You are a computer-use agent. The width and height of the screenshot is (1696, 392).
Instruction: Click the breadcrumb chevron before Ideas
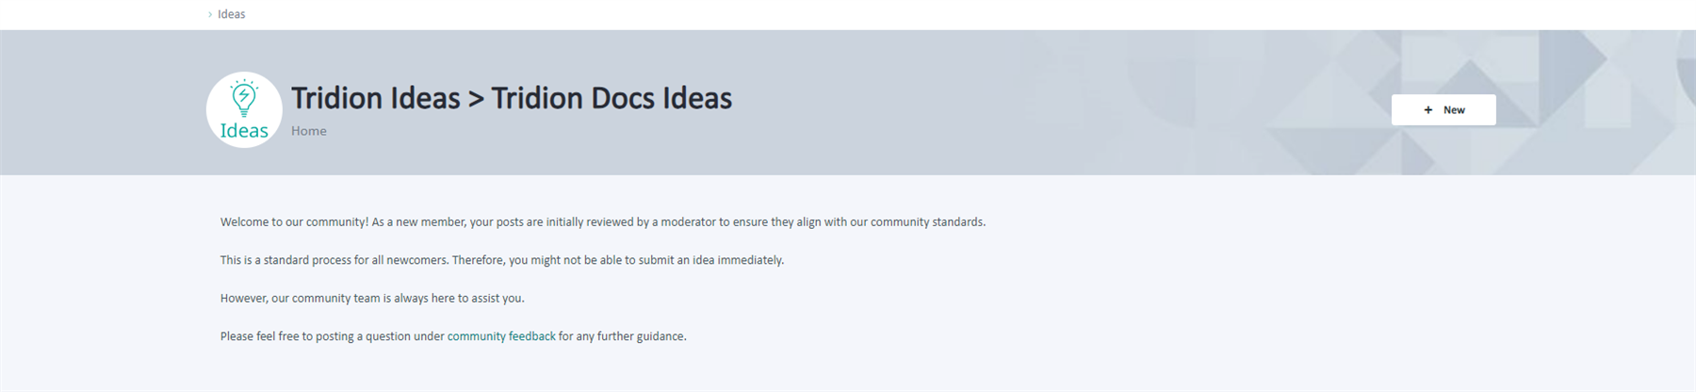[x=210, y=14]
